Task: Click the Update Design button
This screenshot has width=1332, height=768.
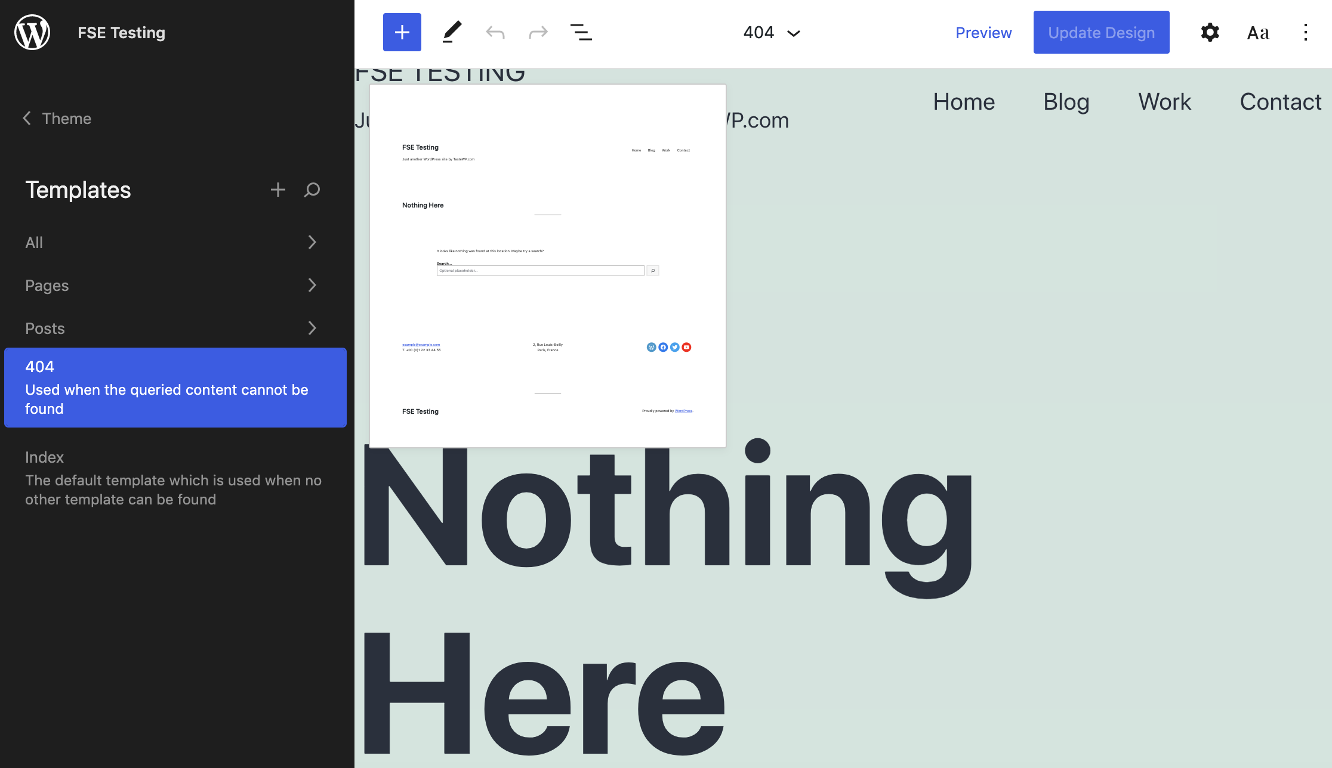Action: pyautogui.click(x=1101, y=32)
